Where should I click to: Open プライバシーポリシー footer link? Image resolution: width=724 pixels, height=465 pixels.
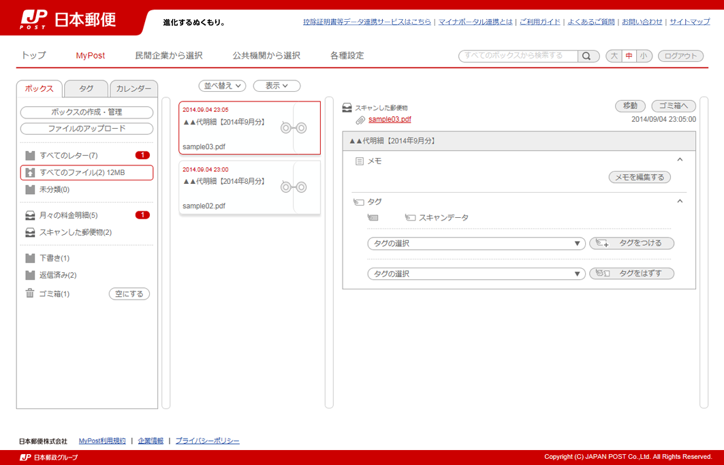[207, 441]
